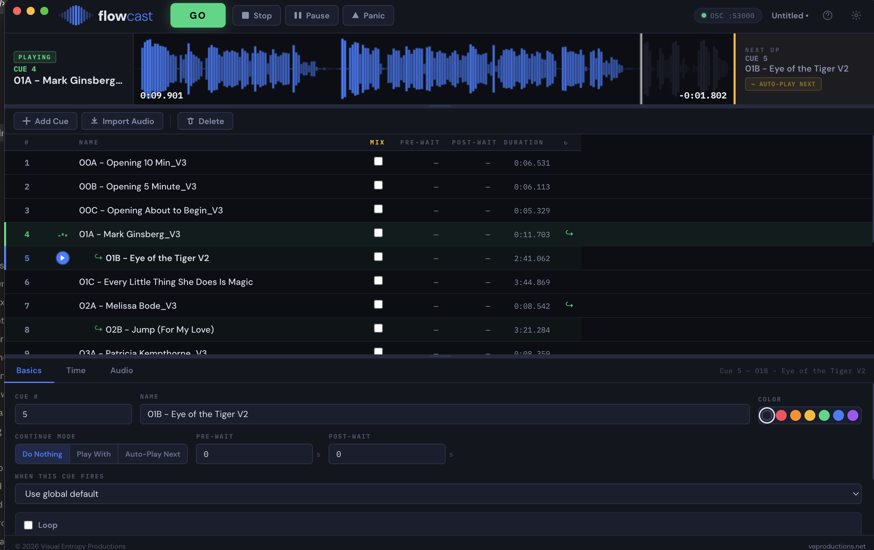Screen dimensions: 874x550
Task: Toggle MIX checkbox for O1B Eye of the Tiger
Action: coord(378,257)
